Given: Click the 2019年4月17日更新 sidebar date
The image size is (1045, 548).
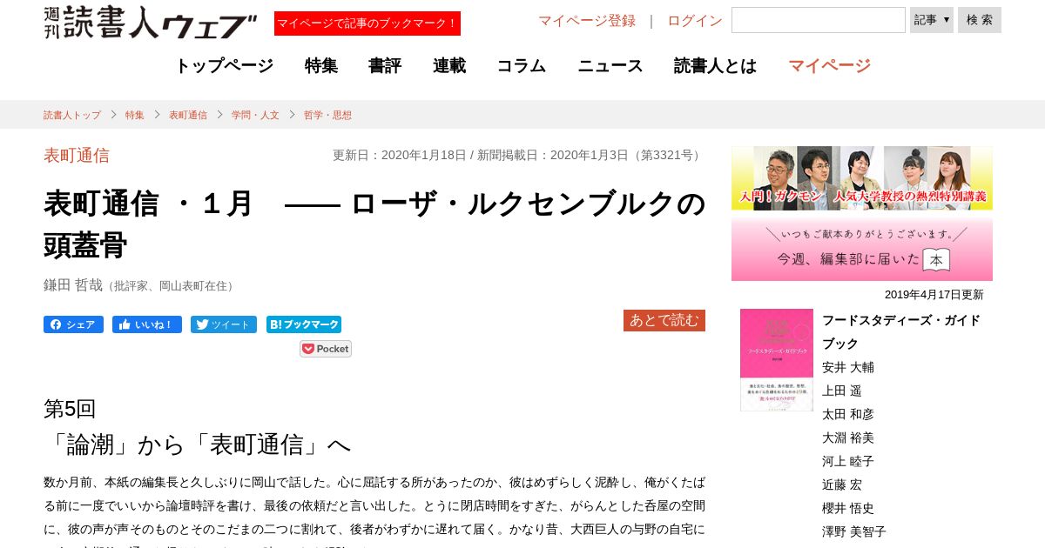Looking at the screenshot, I should (x=934, y=295).
